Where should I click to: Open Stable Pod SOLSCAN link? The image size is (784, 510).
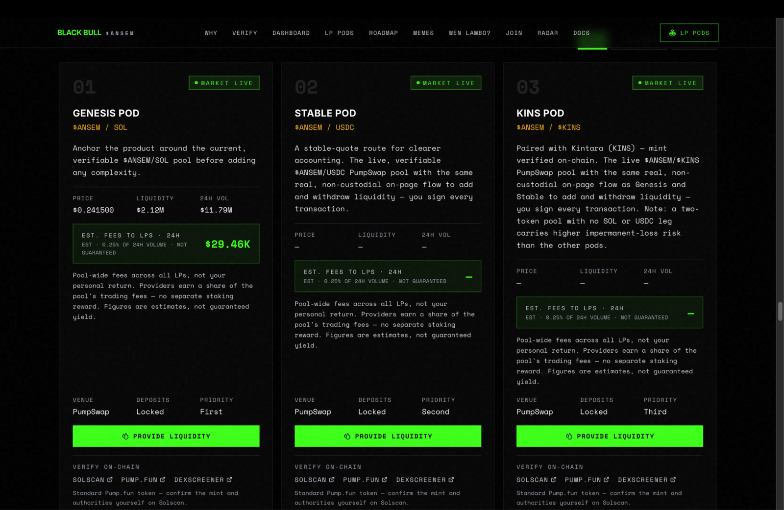(x=315, y=480)
